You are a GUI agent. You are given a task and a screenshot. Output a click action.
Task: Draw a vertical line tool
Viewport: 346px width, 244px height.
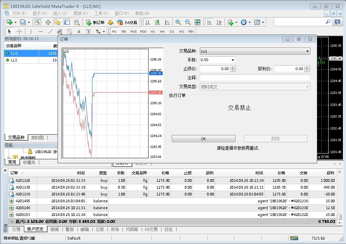click(x=31, y=31)
